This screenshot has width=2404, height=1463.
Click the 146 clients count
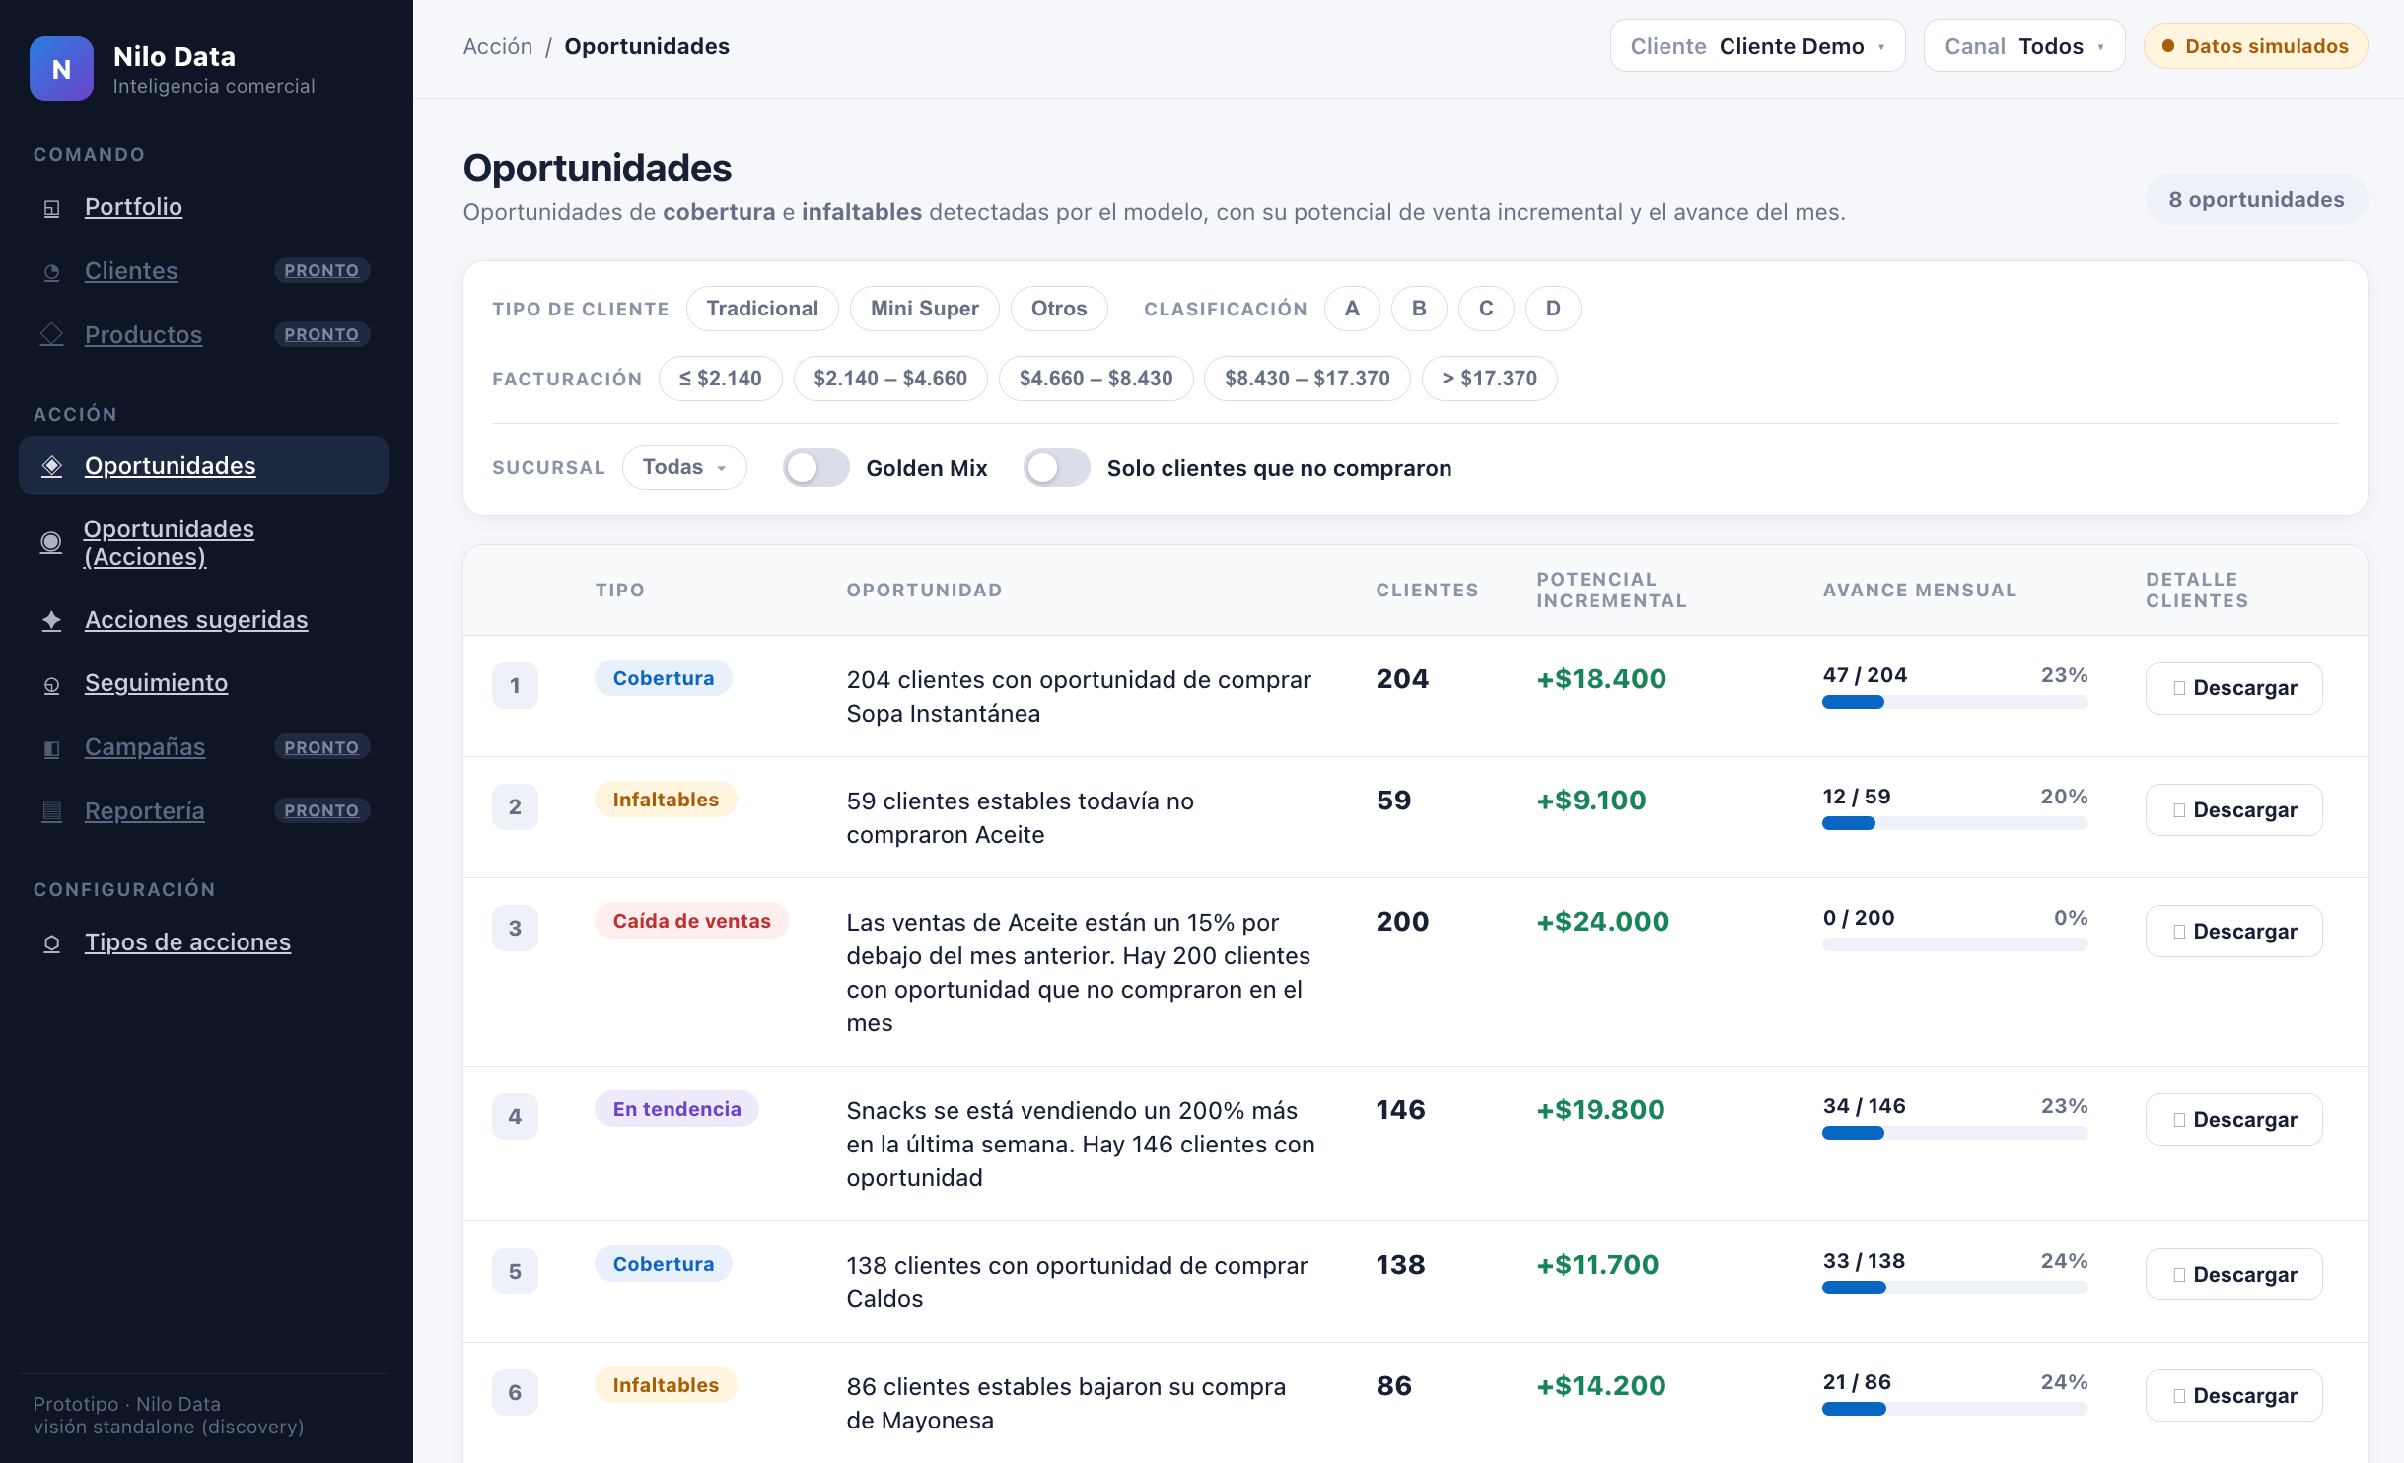(1401, 1109)
